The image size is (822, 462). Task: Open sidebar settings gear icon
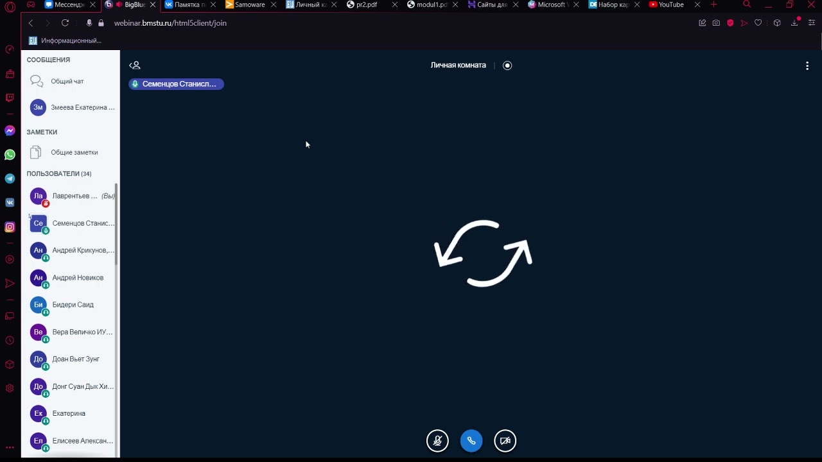(10, 388)
